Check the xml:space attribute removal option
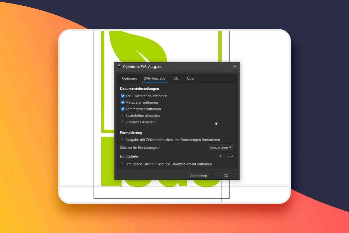 click(x=123, y=164)
